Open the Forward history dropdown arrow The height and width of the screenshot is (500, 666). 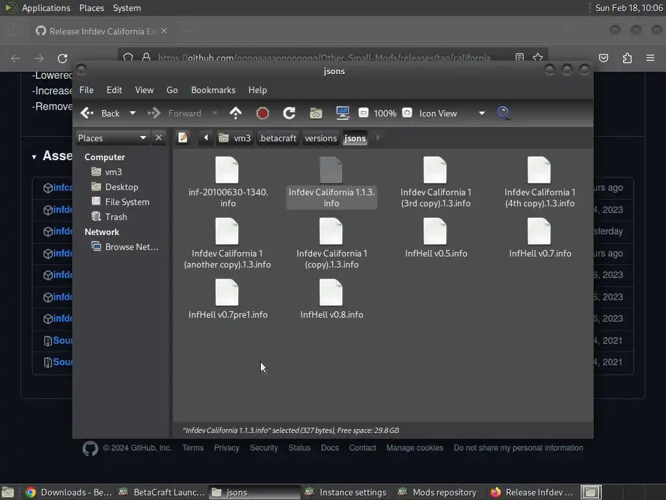215,113
